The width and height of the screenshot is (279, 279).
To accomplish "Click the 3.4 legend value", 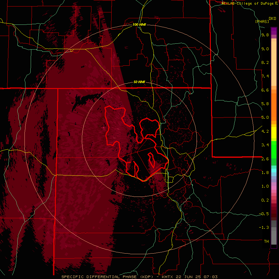I will tap(265, 145).
